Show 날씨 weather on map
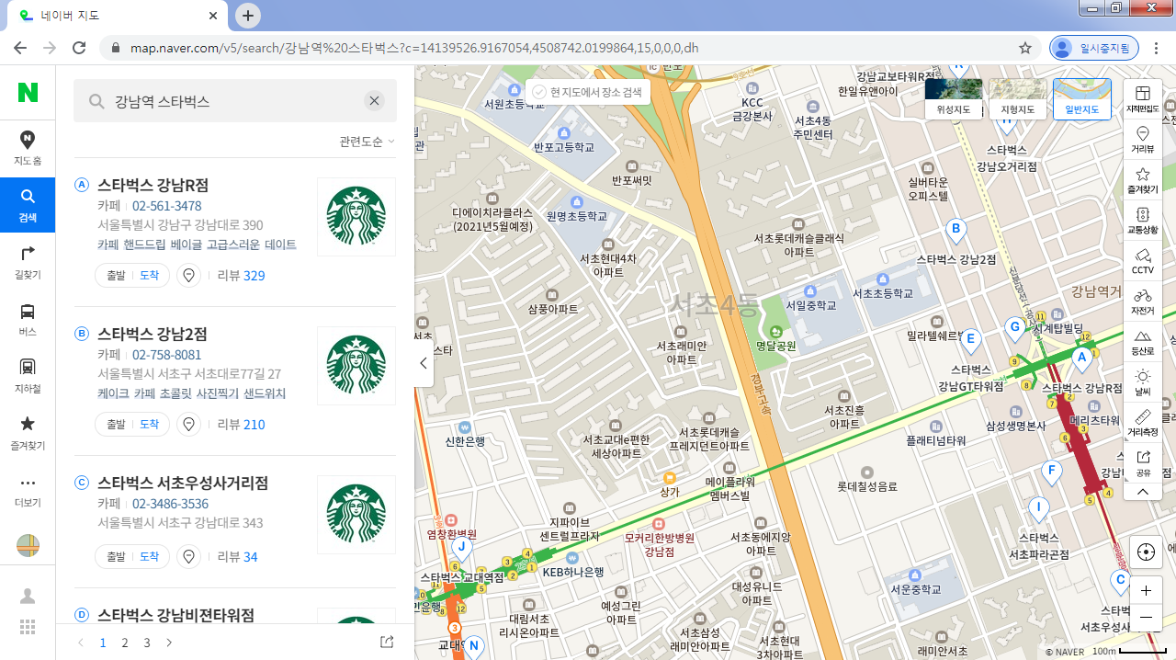This screenshot has width=1176, height=660. coord(1143,382)
